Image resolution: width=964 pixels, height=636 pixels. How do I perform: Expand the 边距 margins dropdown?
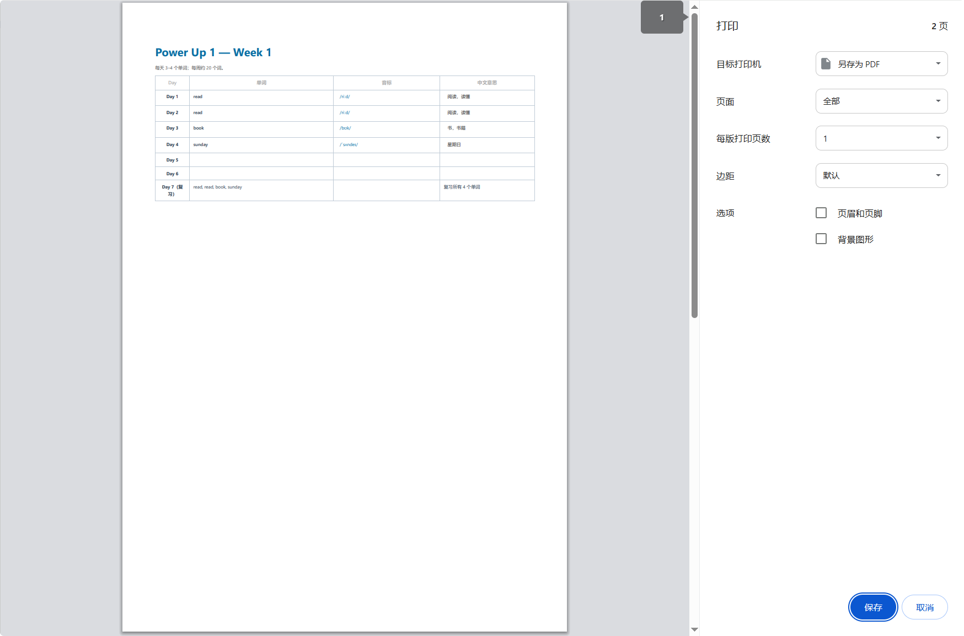tap(881, 176)
